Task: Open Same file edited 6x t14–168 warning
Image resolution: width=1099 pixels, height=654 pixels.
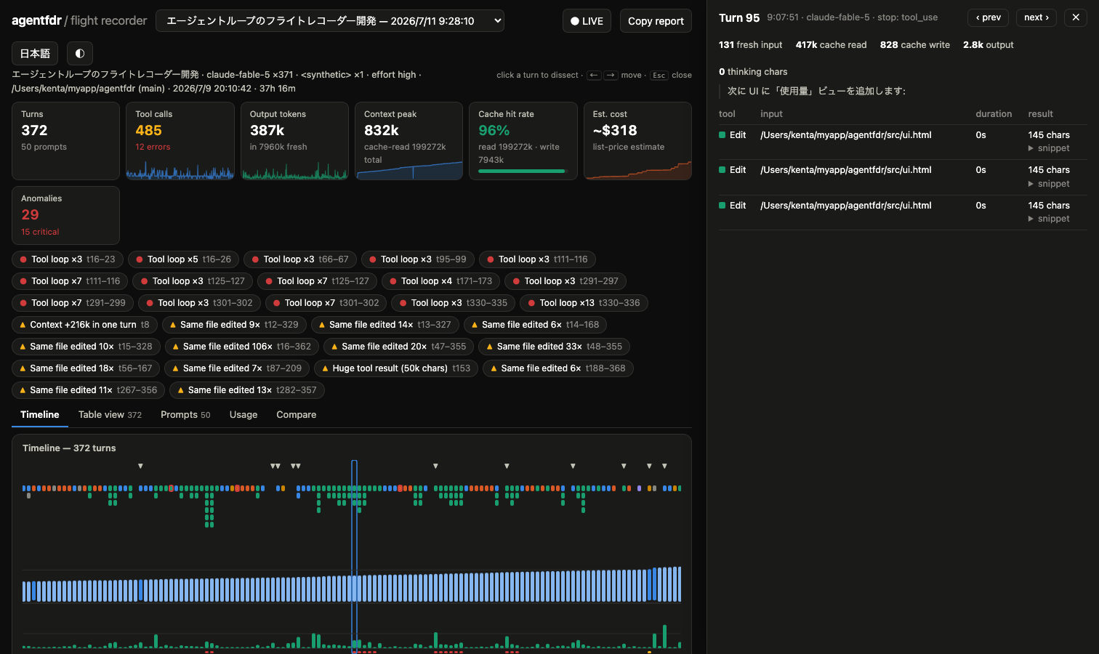Action: pyautogui.click(x=535, y=325)
